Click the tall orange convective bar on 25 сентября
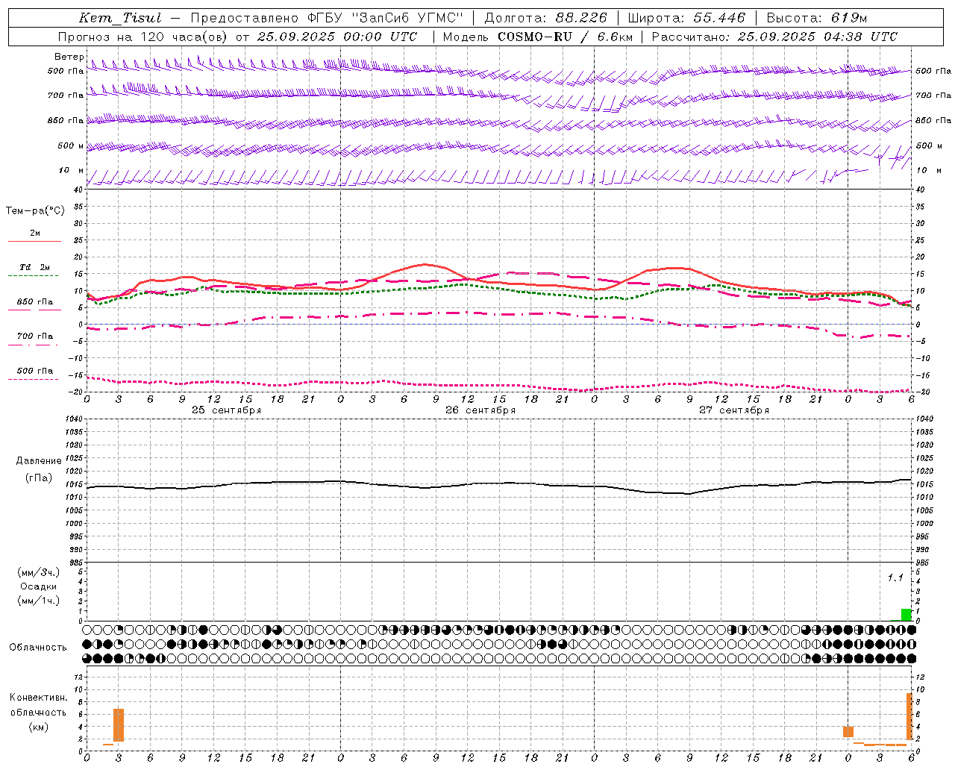Screen dimensions: 955x764 (119, 725)
